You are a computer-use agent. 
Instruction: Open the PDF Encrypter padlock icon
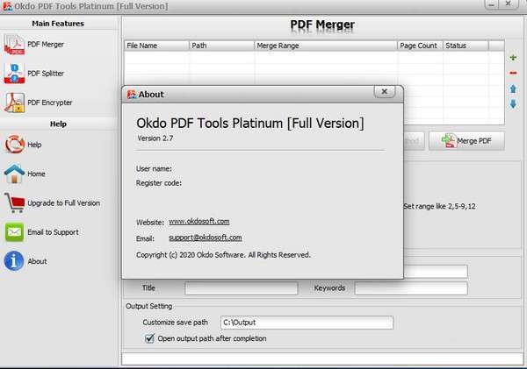click(14, 103)
